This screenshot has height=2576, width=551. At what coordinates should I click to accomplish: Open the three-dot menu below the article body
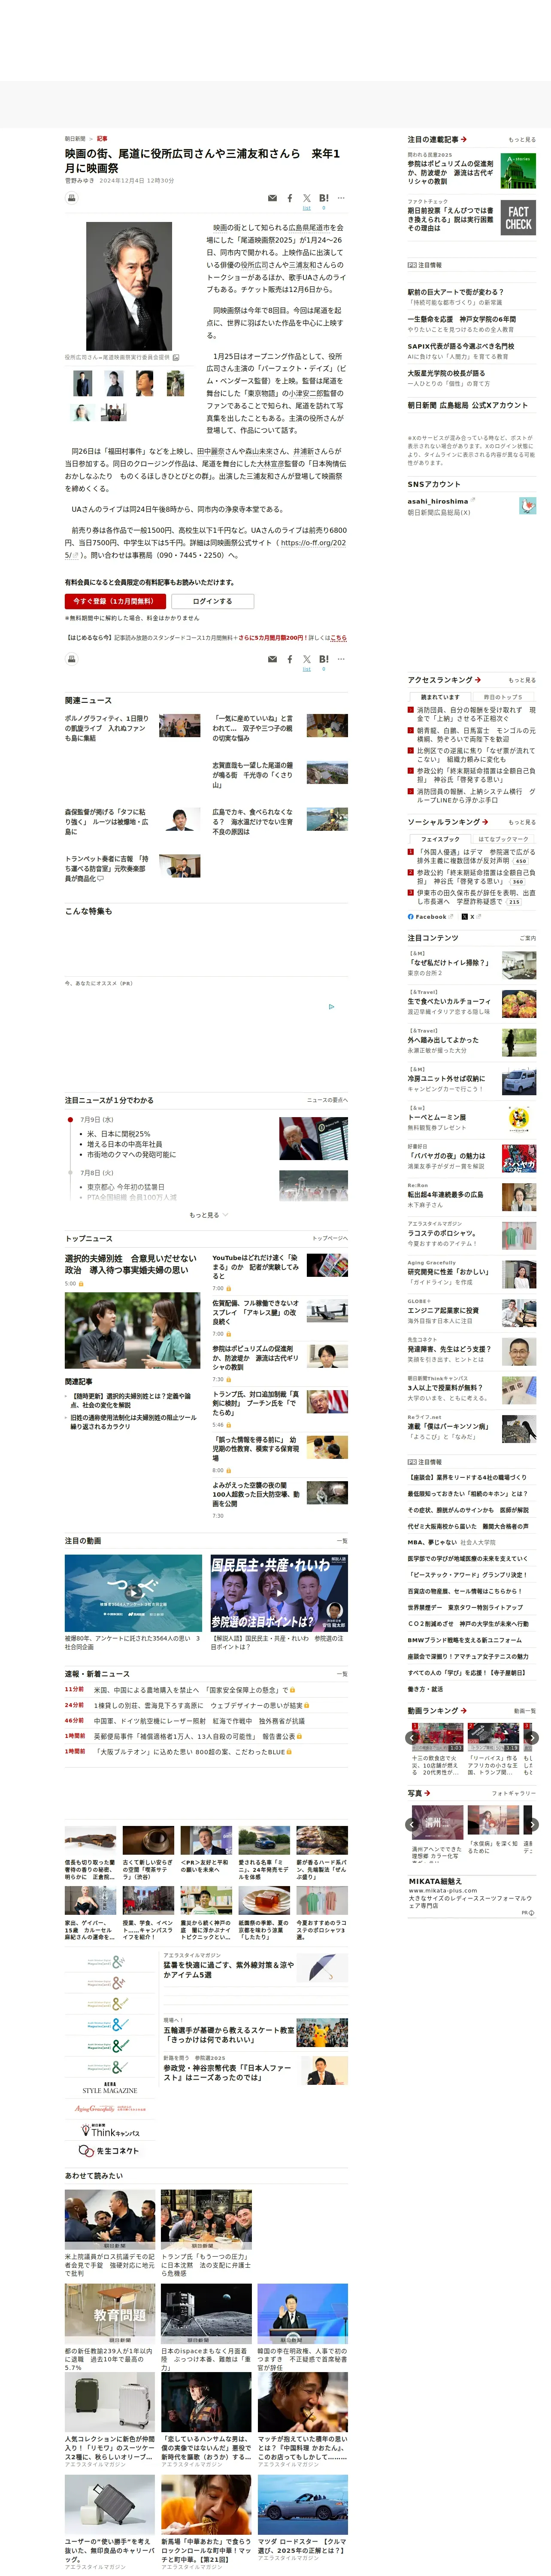click(341, 659)
